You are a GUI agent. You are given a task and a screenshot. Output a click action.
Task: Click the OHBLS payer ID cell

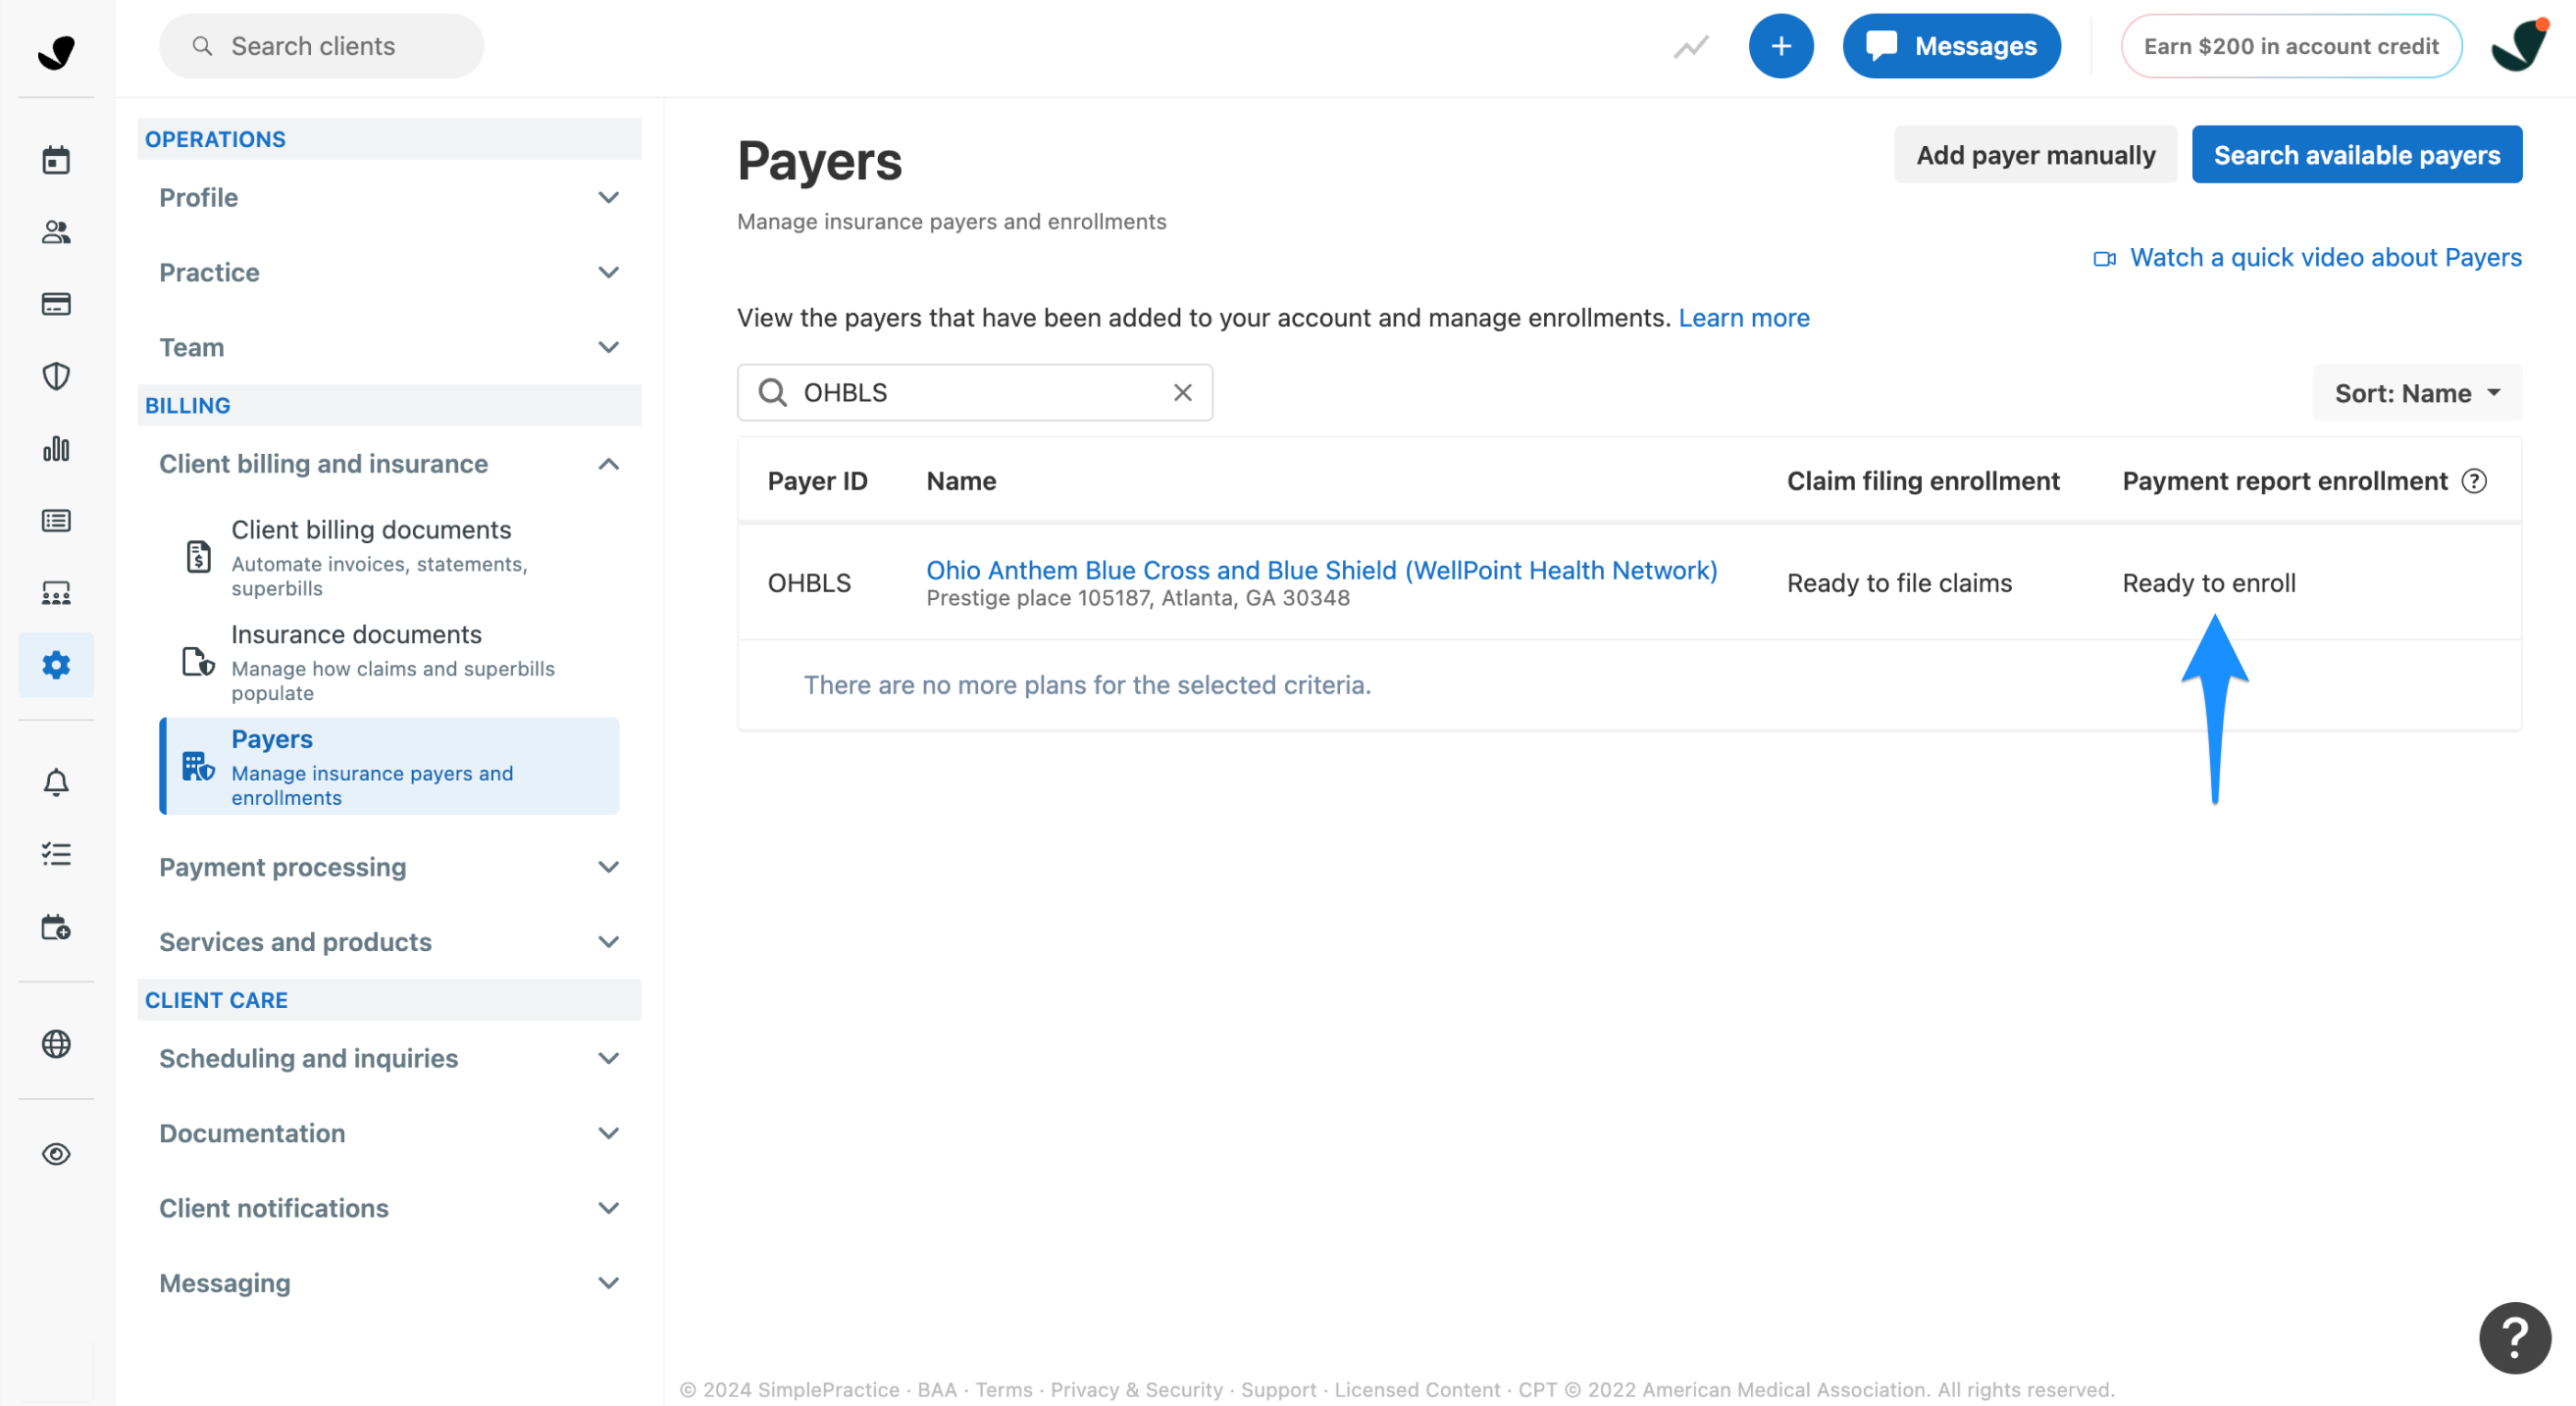809,582
